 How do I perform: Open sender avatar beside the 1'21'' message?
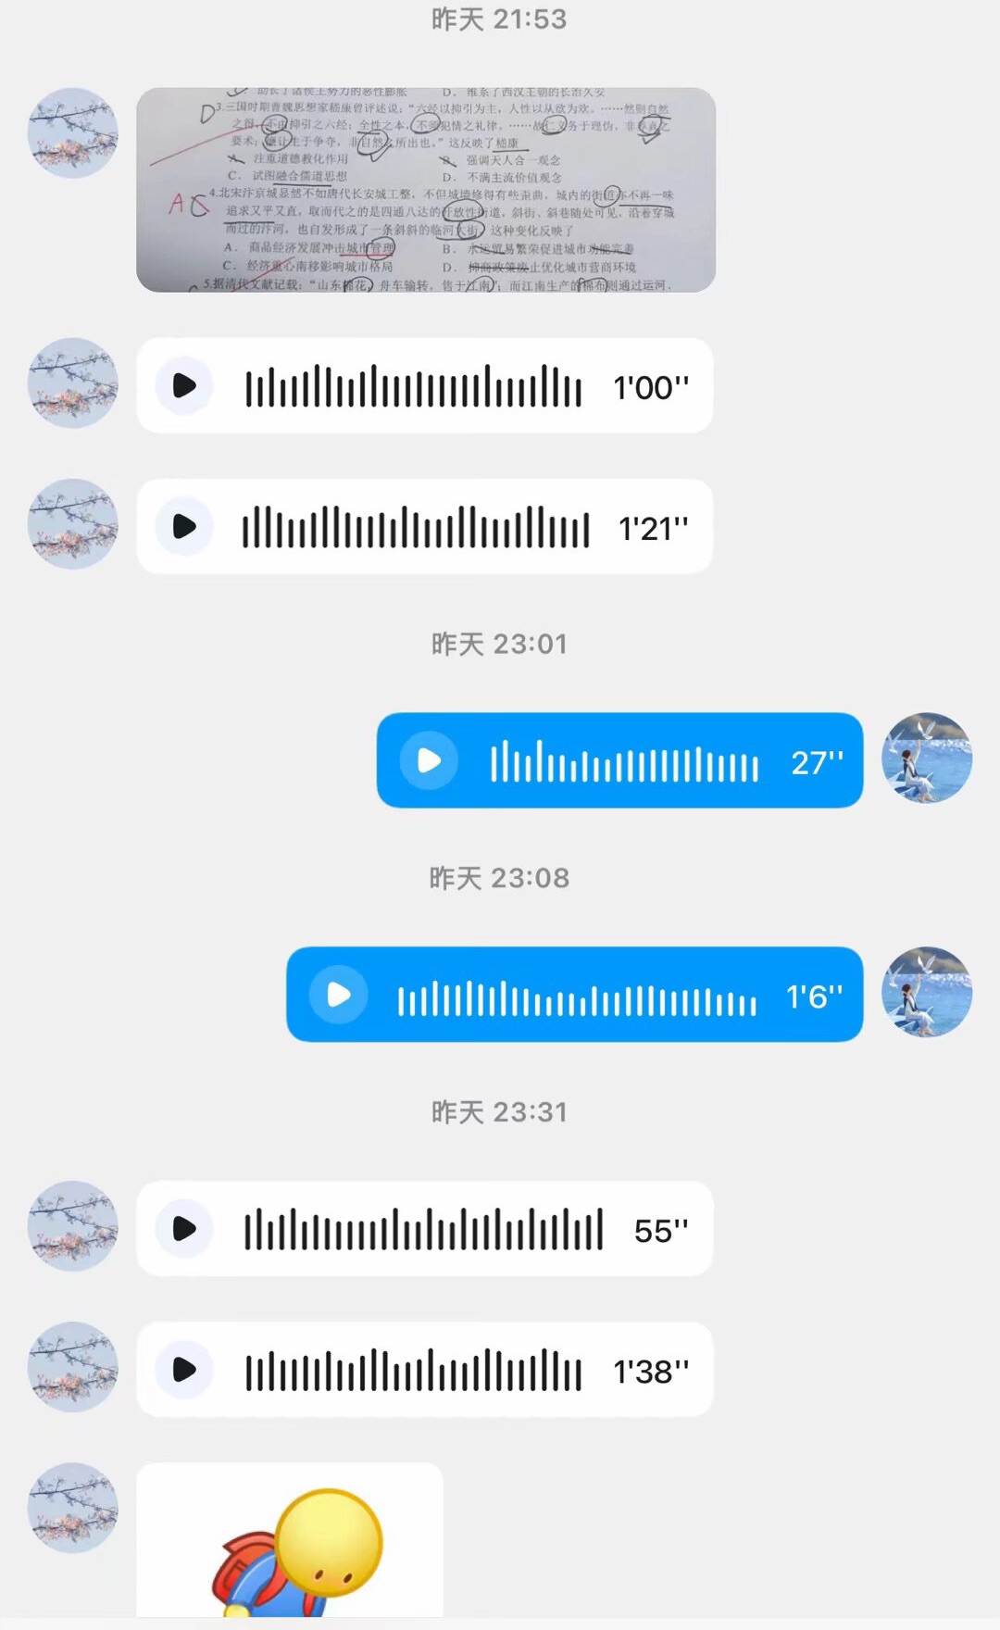73,523
